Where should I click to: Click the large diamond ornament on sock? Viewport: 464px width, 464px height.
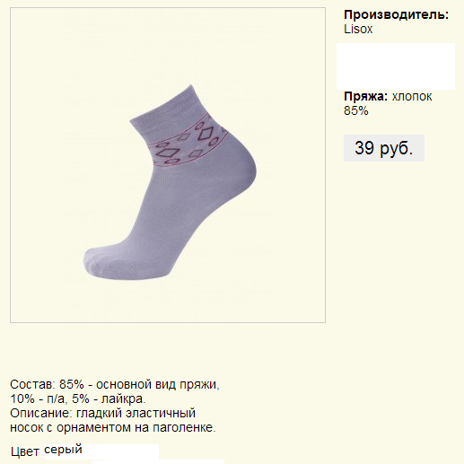pos(206,133)
